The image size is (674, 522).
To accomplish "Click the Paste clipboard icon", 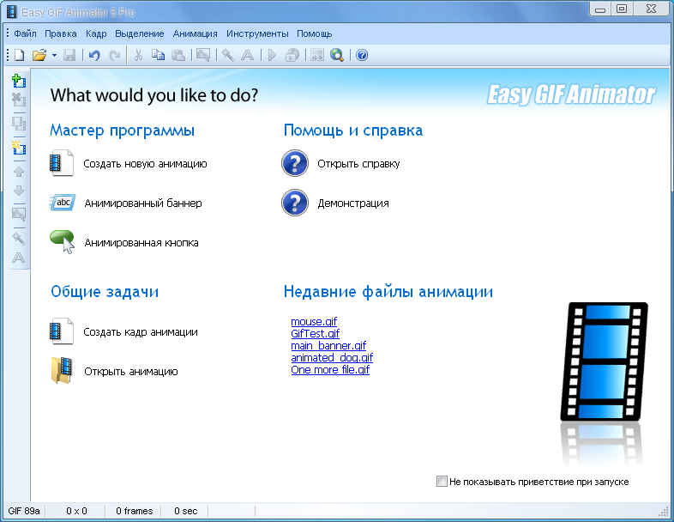I will pos(178,55).
